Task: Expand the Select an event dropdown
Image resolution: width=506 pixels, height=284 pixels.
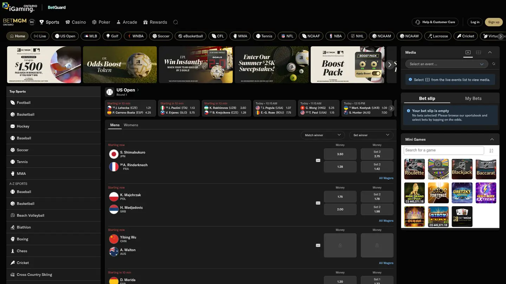Action: (447, 64)
